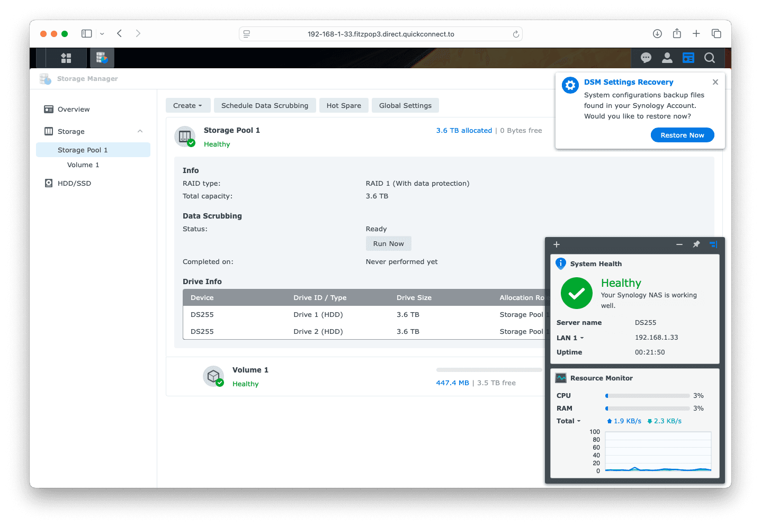Click the Storage Manager taskbar icon
The image size is (761, 527).
pyautogui.click(x=102, y=58)
